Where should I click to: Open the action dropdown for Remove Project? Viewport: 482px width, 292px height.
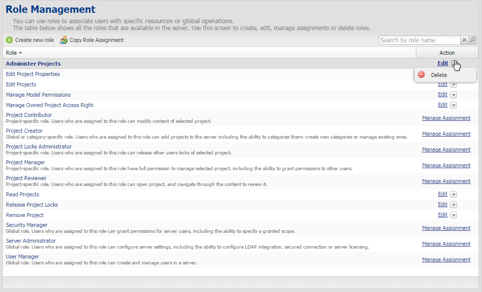click(x=453, y=215)
